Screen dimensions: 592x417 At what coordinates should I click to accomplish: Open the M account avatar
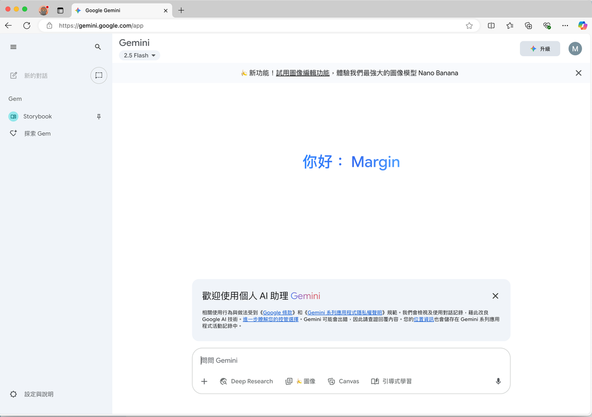[x=575, y=48]
